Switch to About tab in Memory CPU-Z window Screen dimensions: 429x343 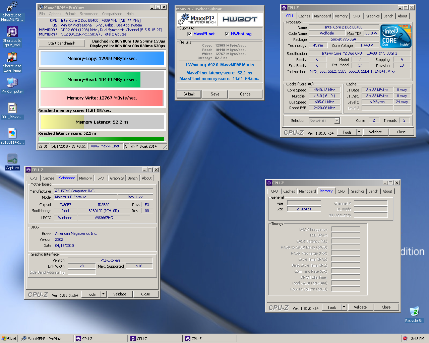point(387,191)
